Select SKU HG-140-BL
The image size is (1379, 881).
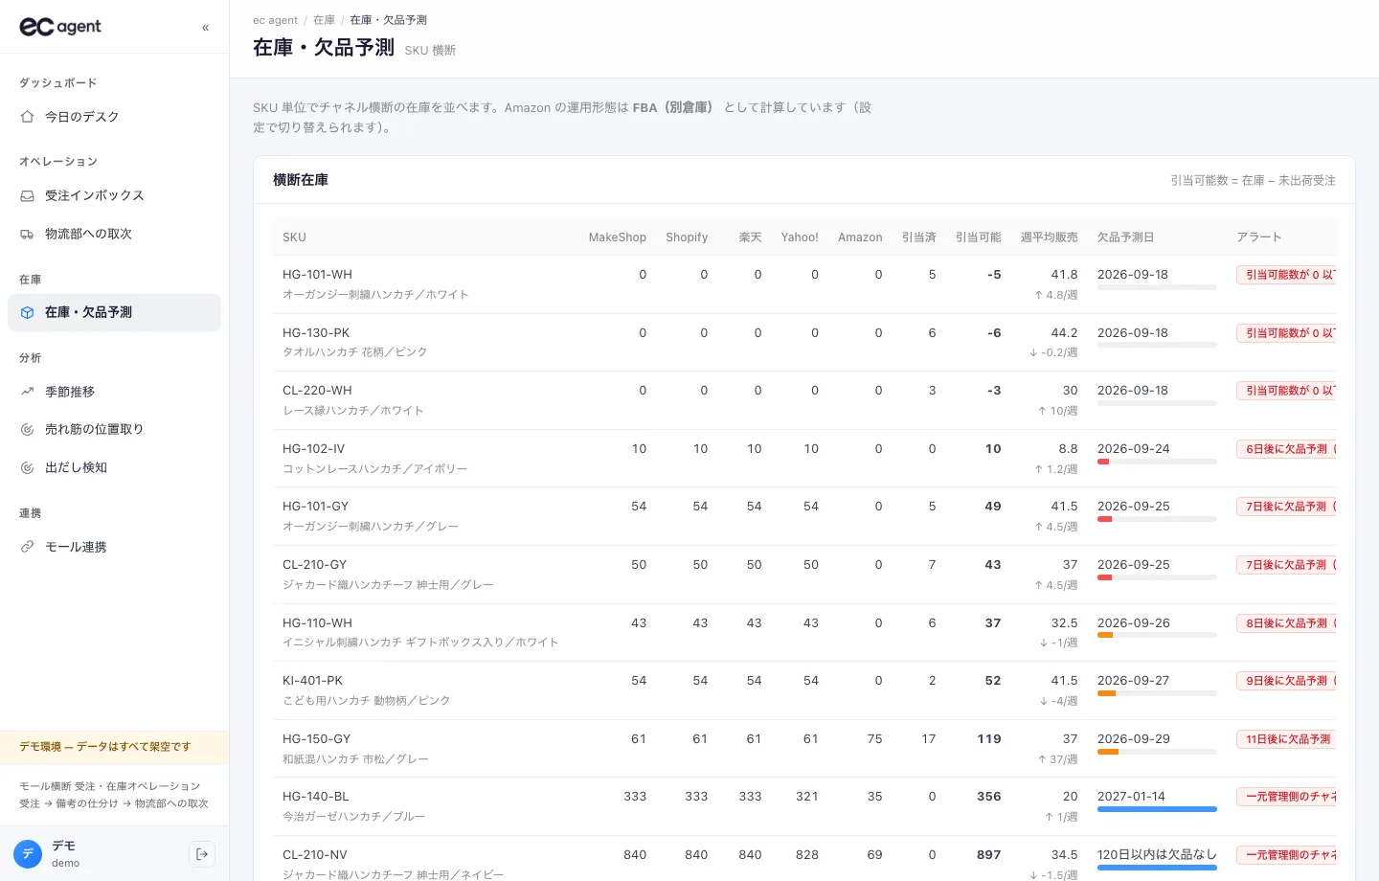315,797
